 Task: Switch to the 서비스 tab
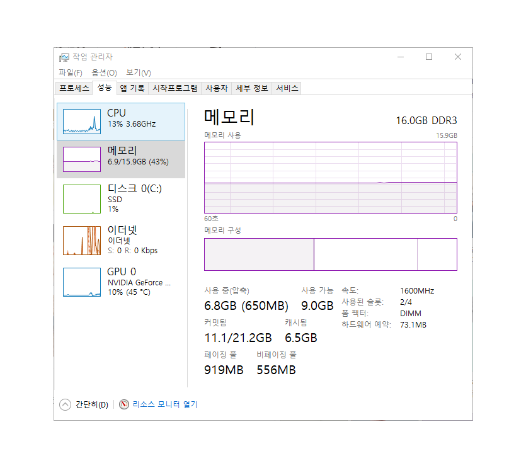pyautogui.click(x=287, y=88)
